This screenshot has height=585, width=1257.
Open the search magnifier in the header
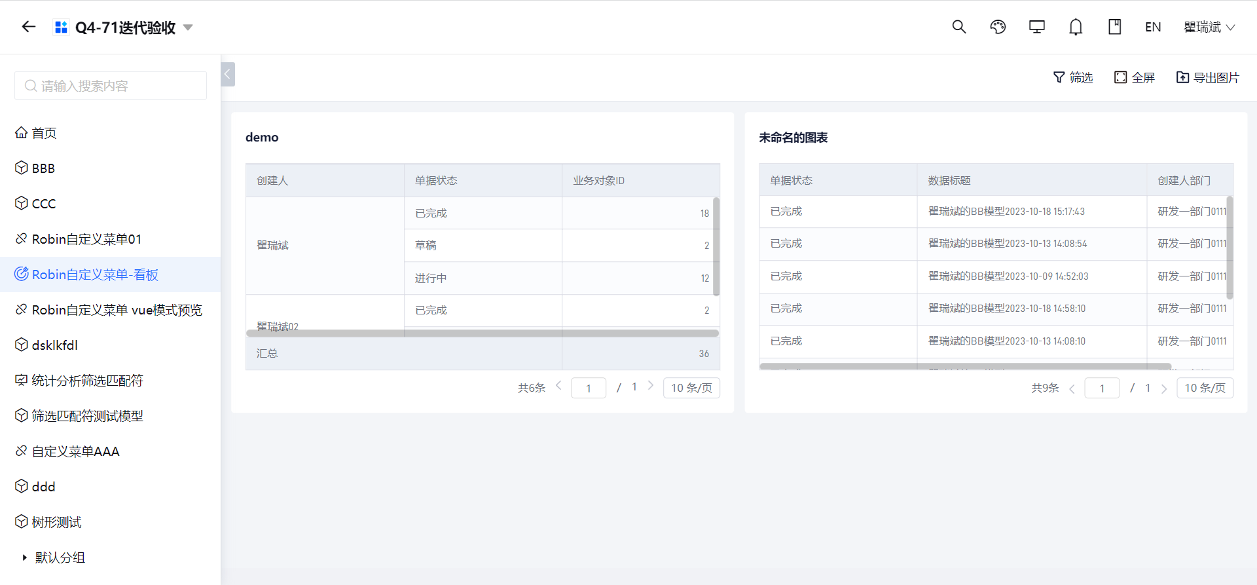tap(959, 27)
